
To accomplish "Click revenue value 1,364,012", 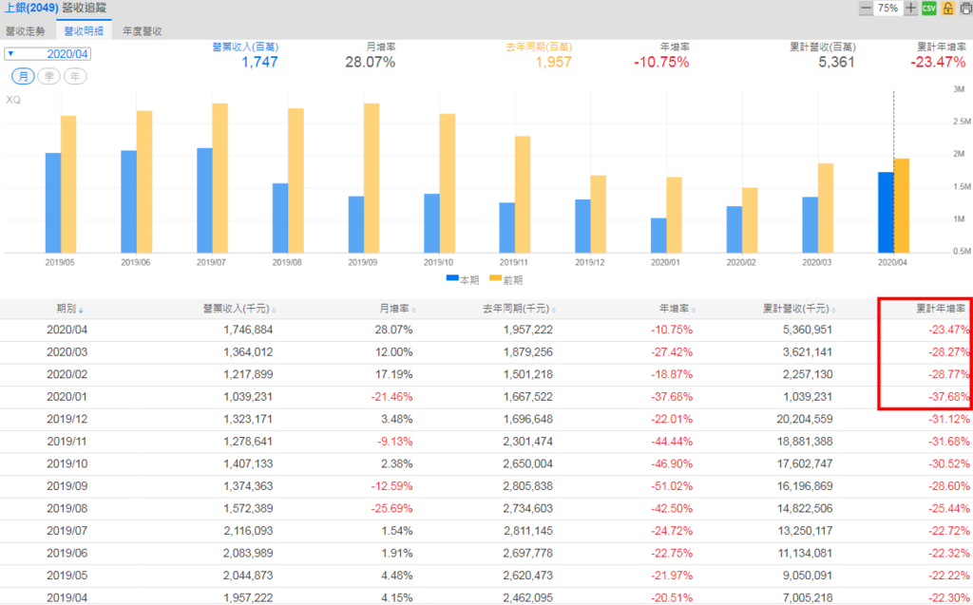I will point(248,351).
